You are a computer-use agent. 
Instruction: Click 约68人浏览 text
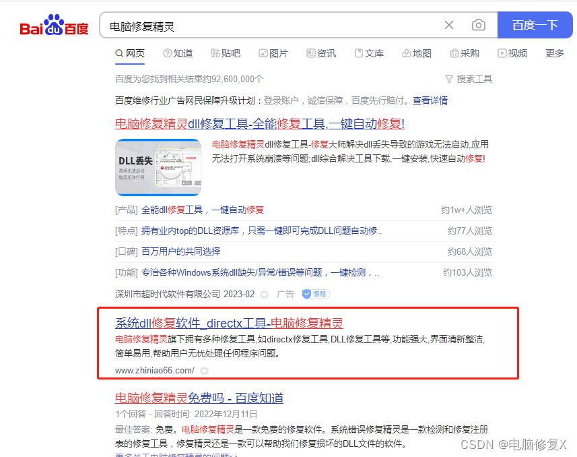click(470, 251)
